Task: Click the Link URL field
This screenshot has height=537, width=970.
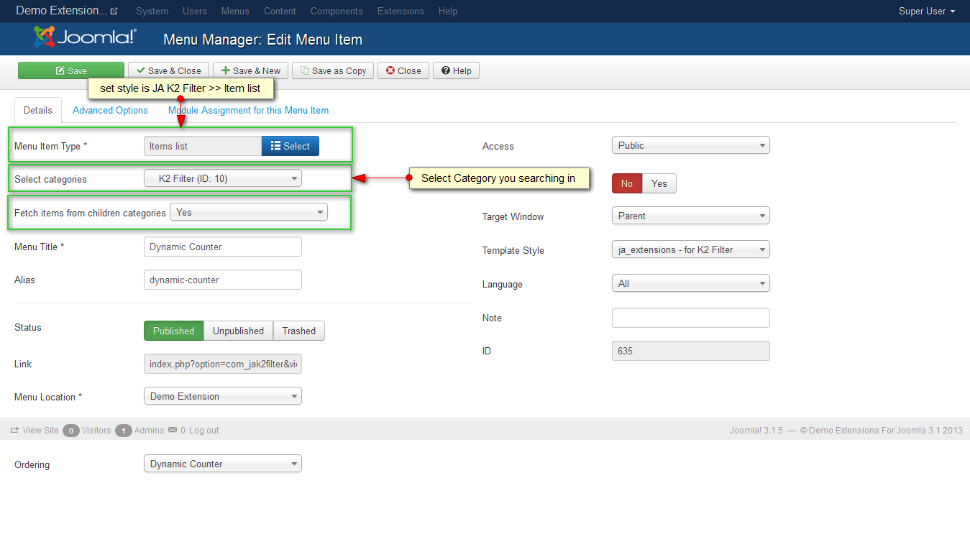Action: (223, 364)
